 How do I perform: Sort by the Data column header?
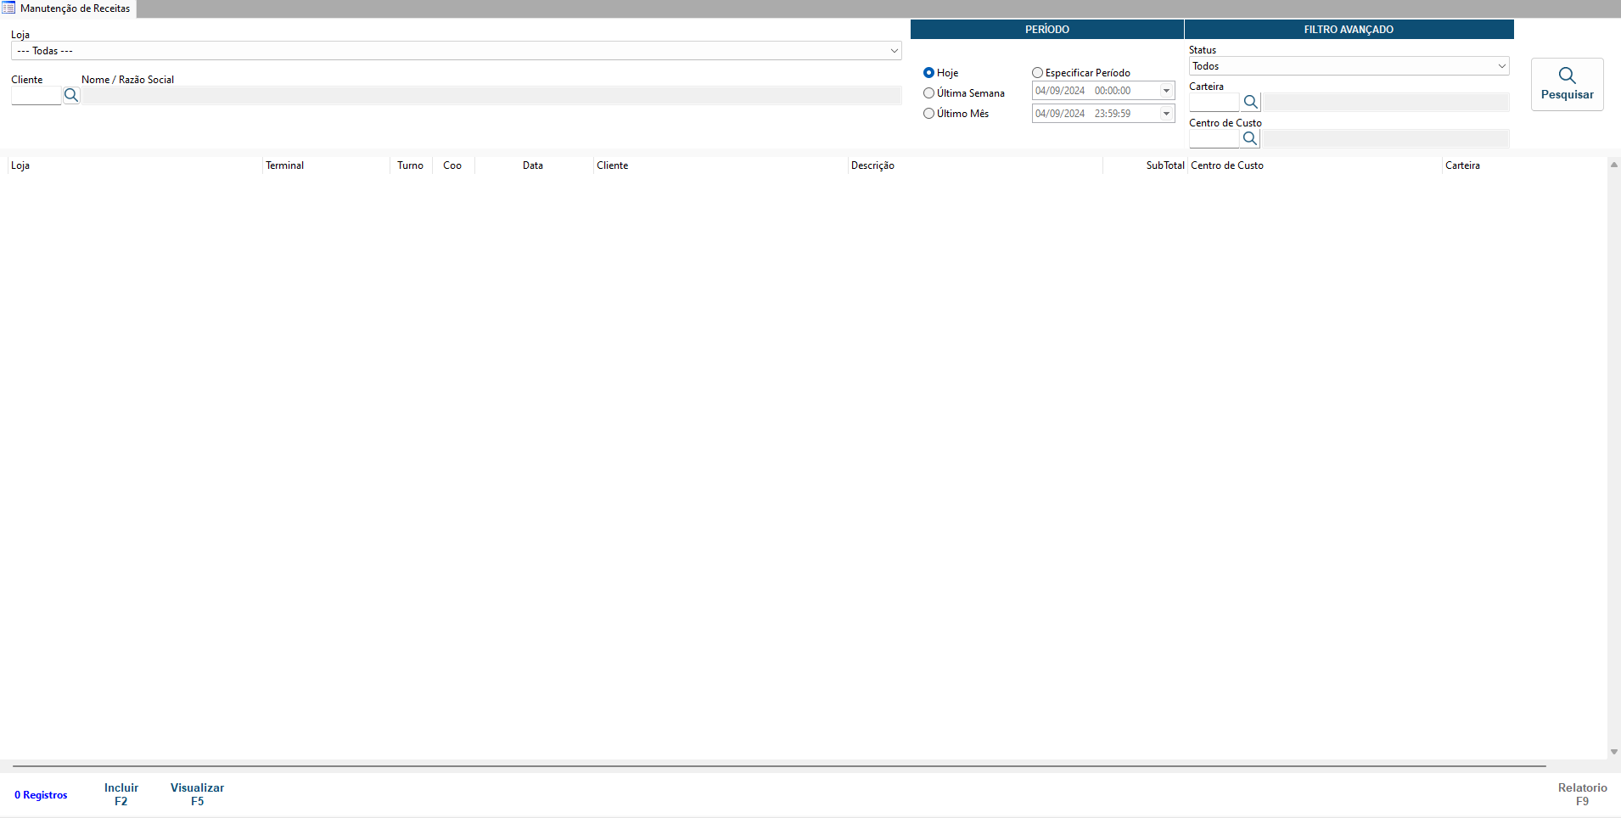[x=534, y=165]
